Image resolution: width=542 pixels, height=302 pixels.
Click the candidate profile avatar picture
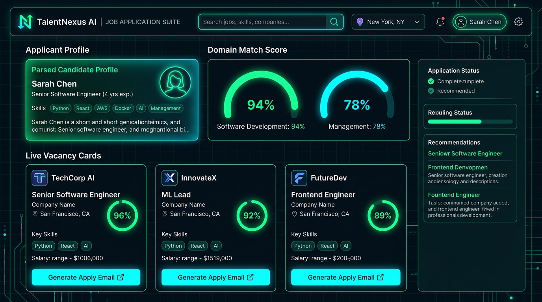click(175, 83)
